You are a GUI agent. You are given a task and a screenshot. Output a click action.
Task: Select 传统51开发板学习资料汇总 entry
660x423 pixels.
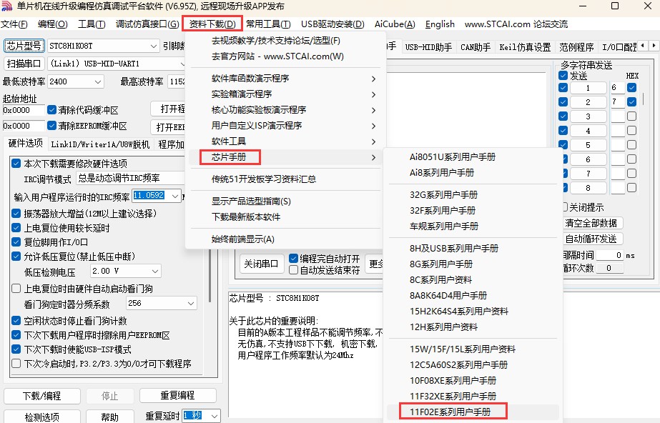pos(285,179)
